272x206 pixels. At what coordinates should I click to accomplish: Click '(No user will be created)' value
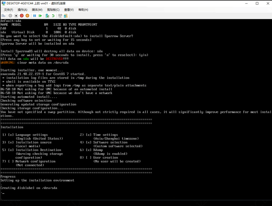coord(117,161)
